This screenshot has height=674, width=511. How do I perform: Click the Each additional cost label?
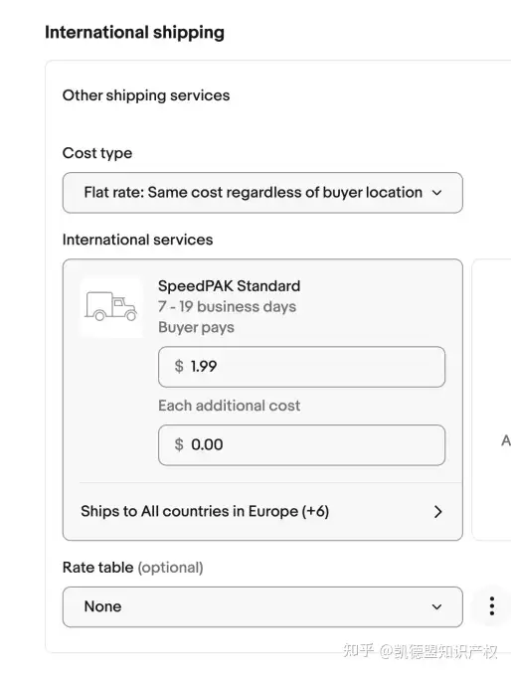click(x=229, y=406)
